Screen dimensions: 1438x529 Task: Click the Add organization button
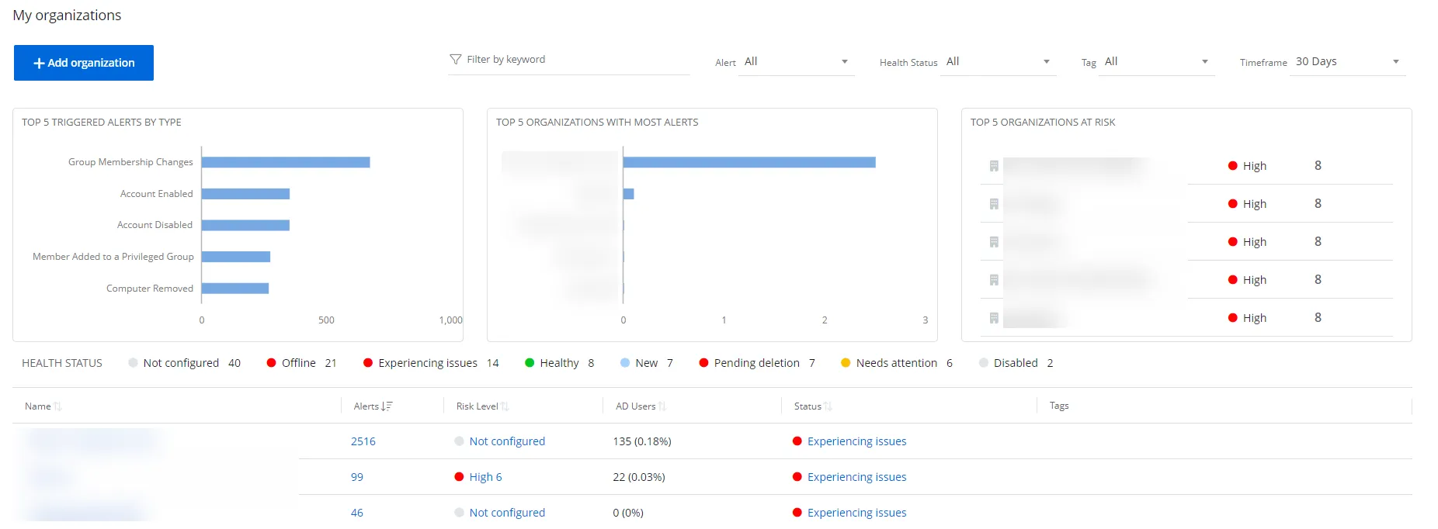click(x=84, y=63)
